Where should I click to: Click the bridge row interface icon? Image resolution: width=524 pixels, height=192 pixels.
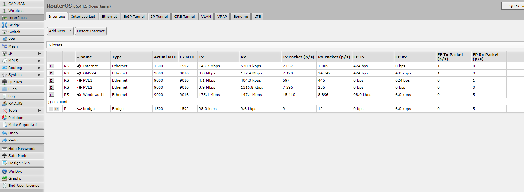click(79, 109)
